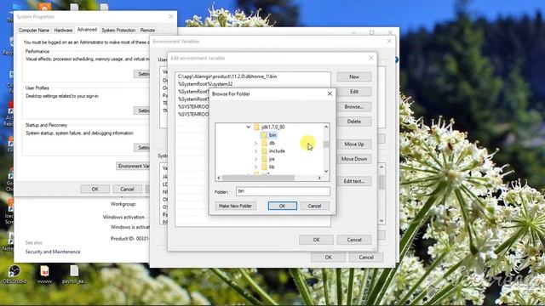The image size is (545, 306).
Task: Collapse the jdk1.7.0_80 folder node
Action: pos(248,127)
